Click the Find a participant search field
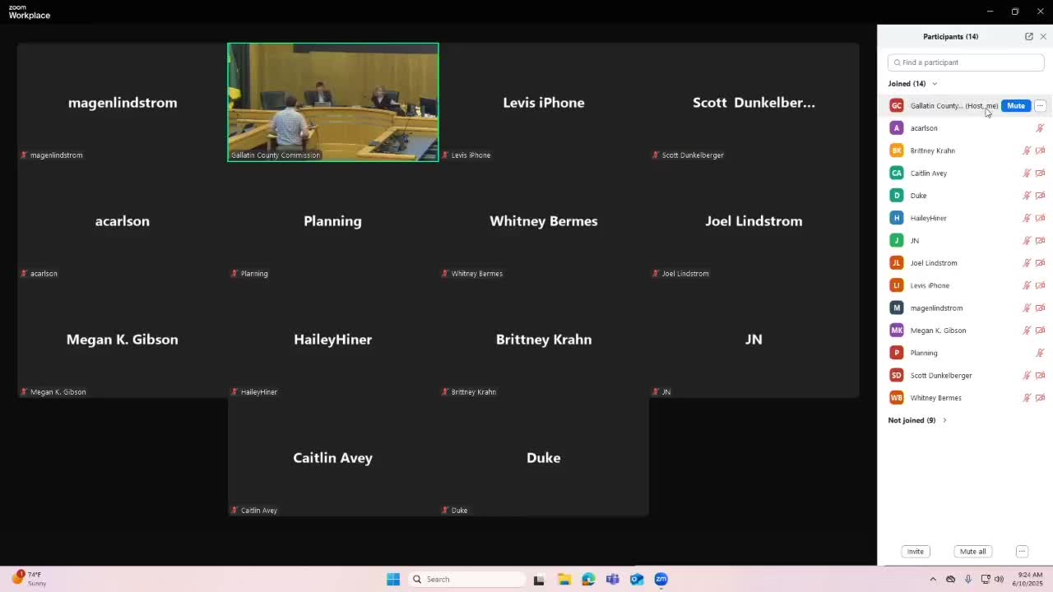This screenshot has width=1053, height=592. tap(966, 62)
